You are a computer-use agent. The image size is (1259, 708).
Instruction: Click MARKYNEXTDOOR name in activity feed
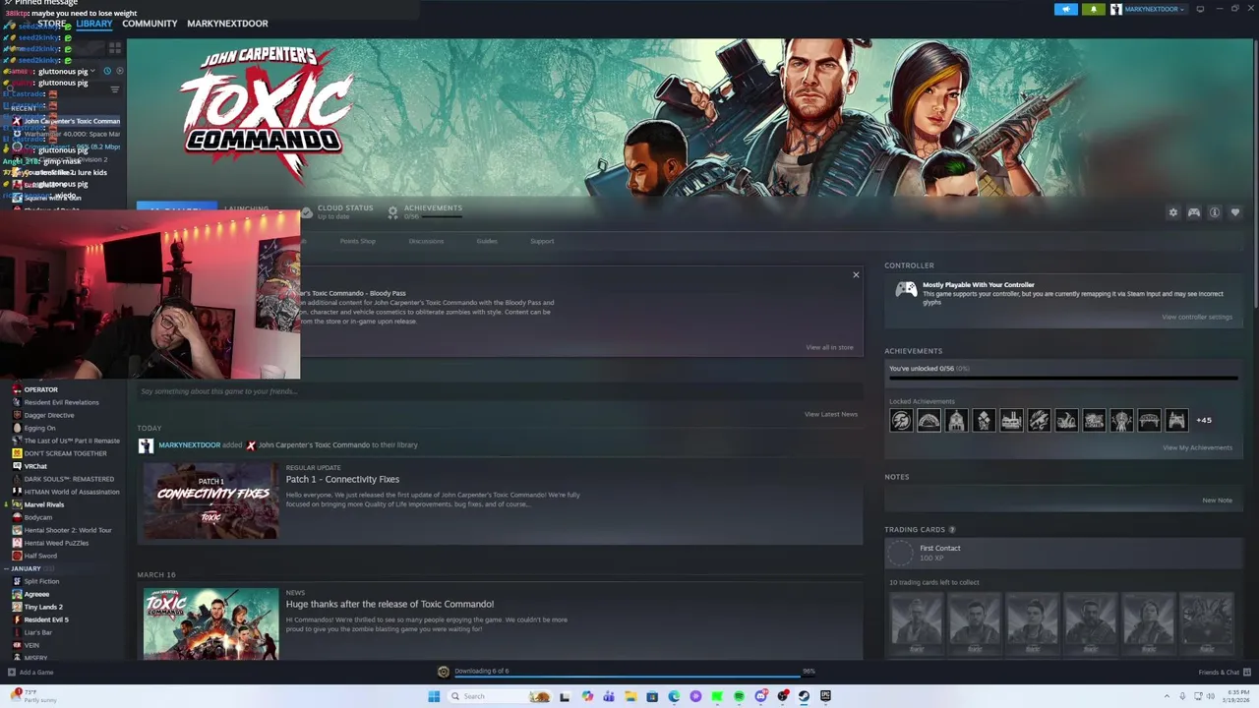tap(189, 444)
